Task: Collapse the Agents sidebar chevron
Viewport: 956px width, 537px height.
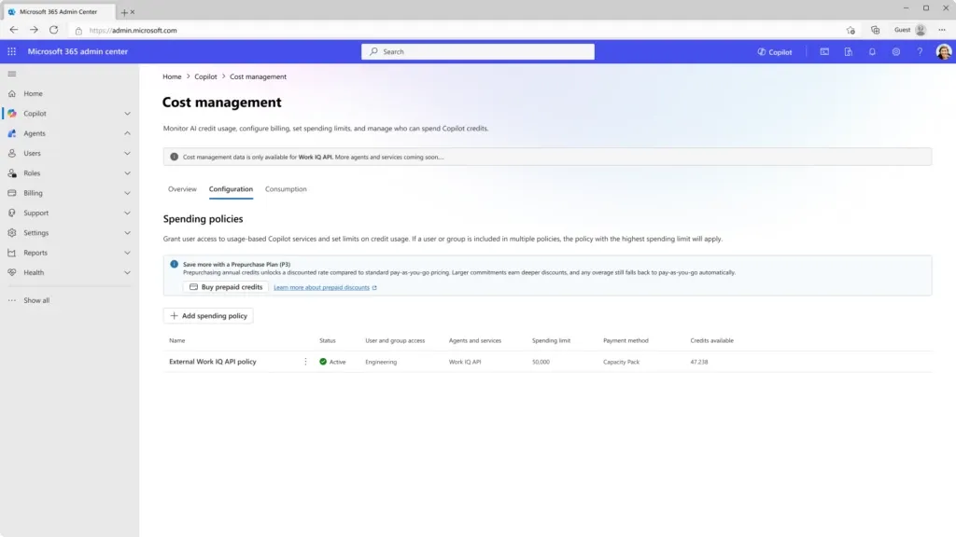Action: [127, 133]
